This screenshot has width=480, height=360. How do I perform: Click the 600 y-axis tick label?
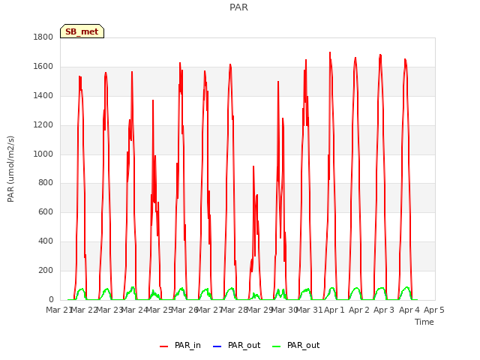46,211
